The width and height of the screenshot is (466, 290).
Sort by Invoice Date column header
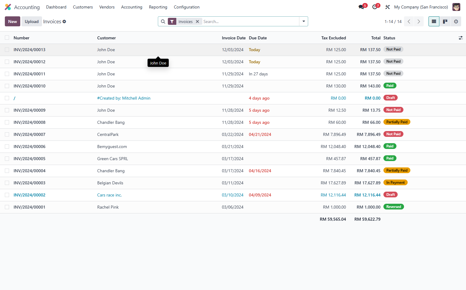[234, 38]
